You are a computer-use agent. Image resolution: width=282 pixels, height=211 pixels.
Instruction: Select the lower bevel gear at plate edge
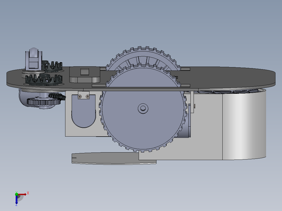[44, 79]
